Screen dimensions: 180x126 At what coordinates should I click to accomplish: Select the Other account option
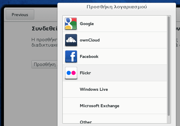[x=115, y=119]
